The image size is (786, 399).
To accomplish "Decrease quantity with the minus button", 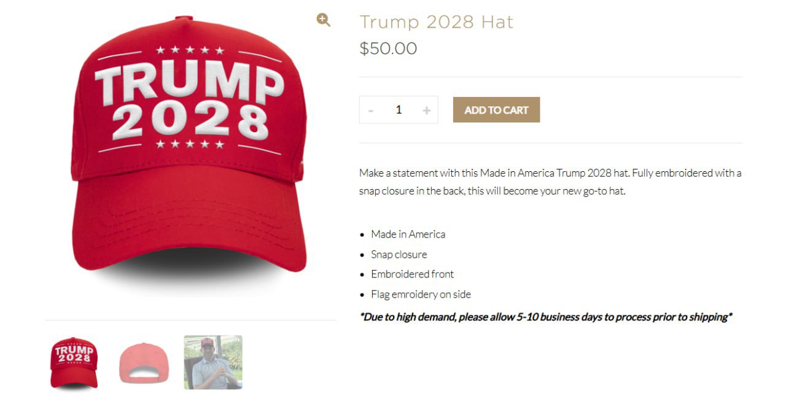I will [371, 110].
